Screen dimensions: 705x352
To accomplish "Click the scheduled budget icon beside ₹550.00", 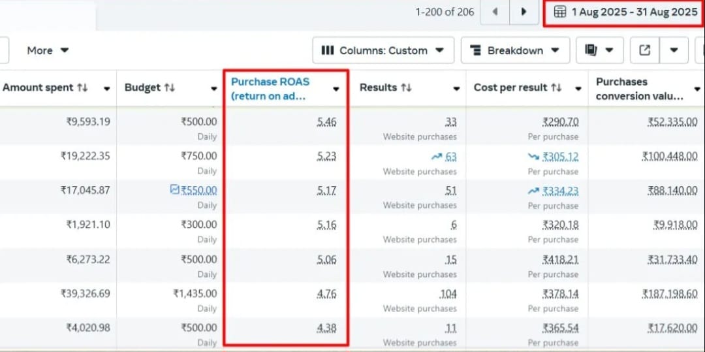I will pos(174,190).
